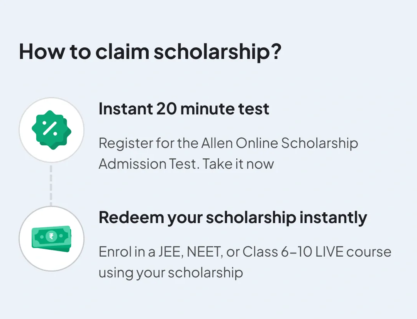
Task: Click "Take it now" in the test description
Action: point(238,164)
